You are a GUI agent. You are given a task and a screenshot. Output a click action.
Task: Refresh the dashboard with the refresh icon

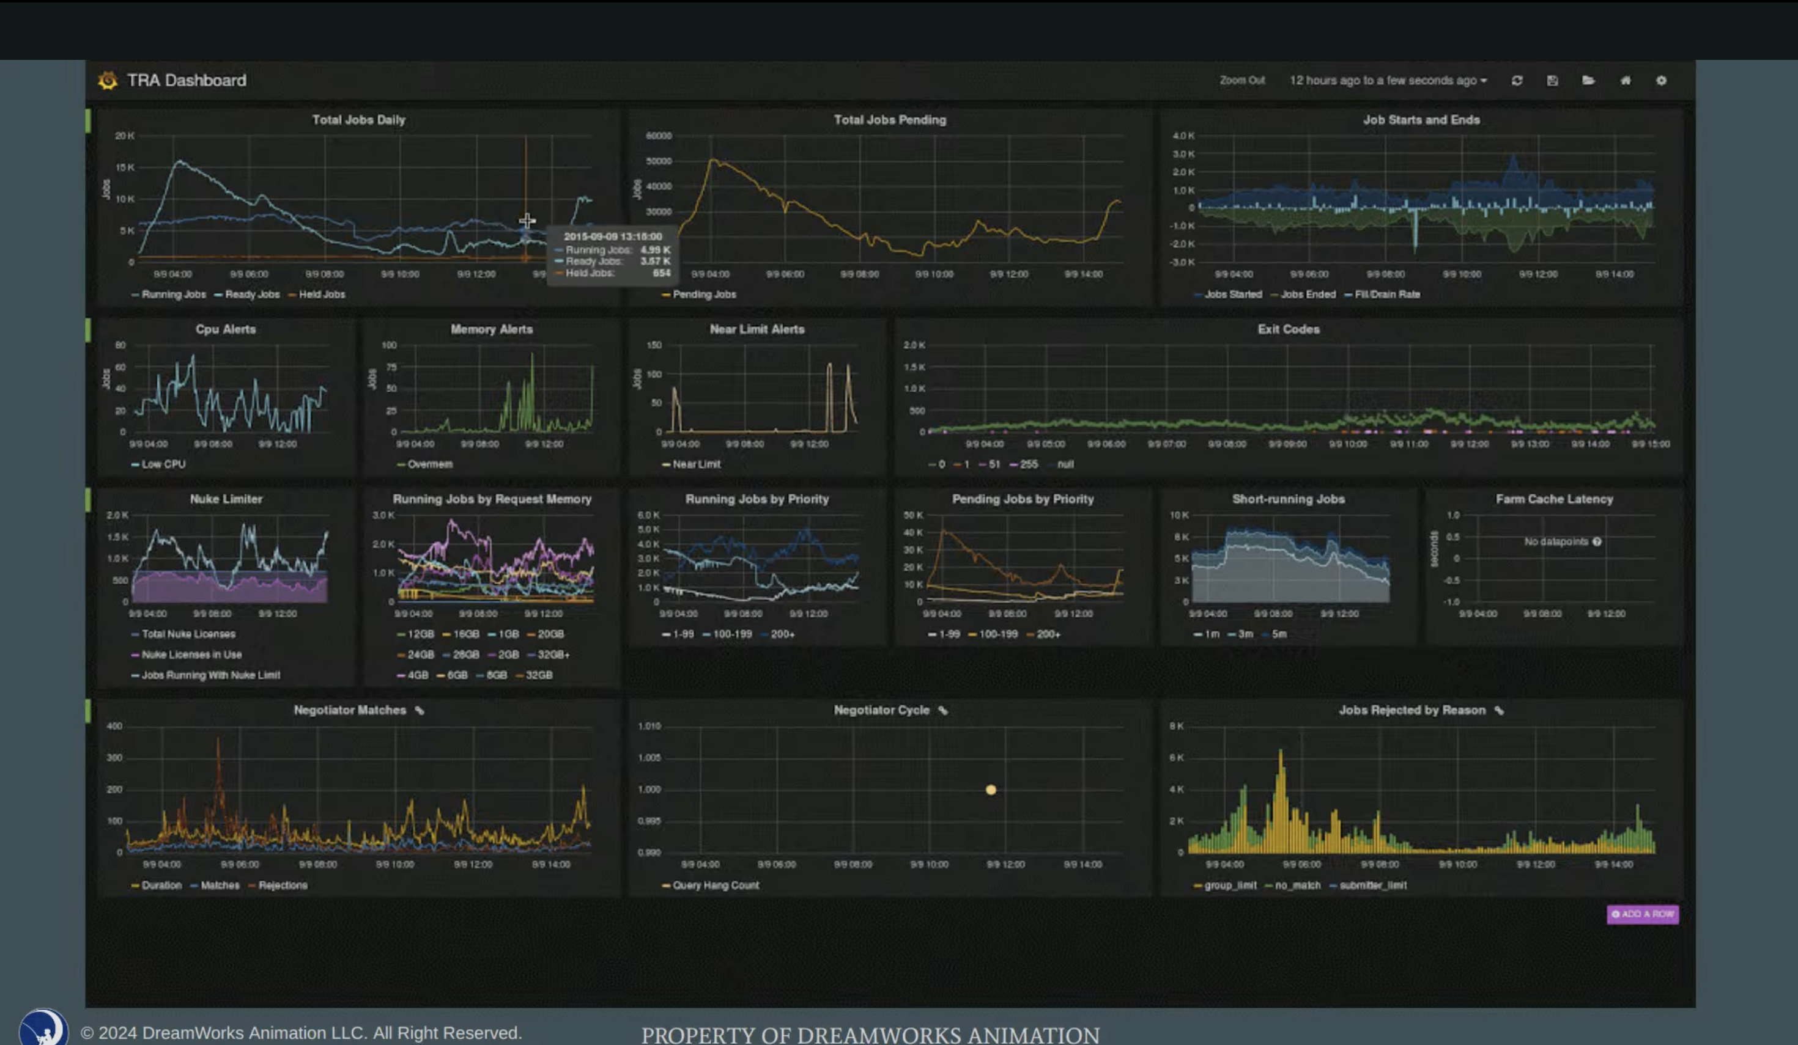point(1517,81)
